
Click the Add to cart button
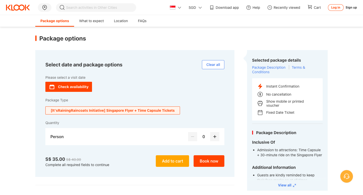pos(172,161)
